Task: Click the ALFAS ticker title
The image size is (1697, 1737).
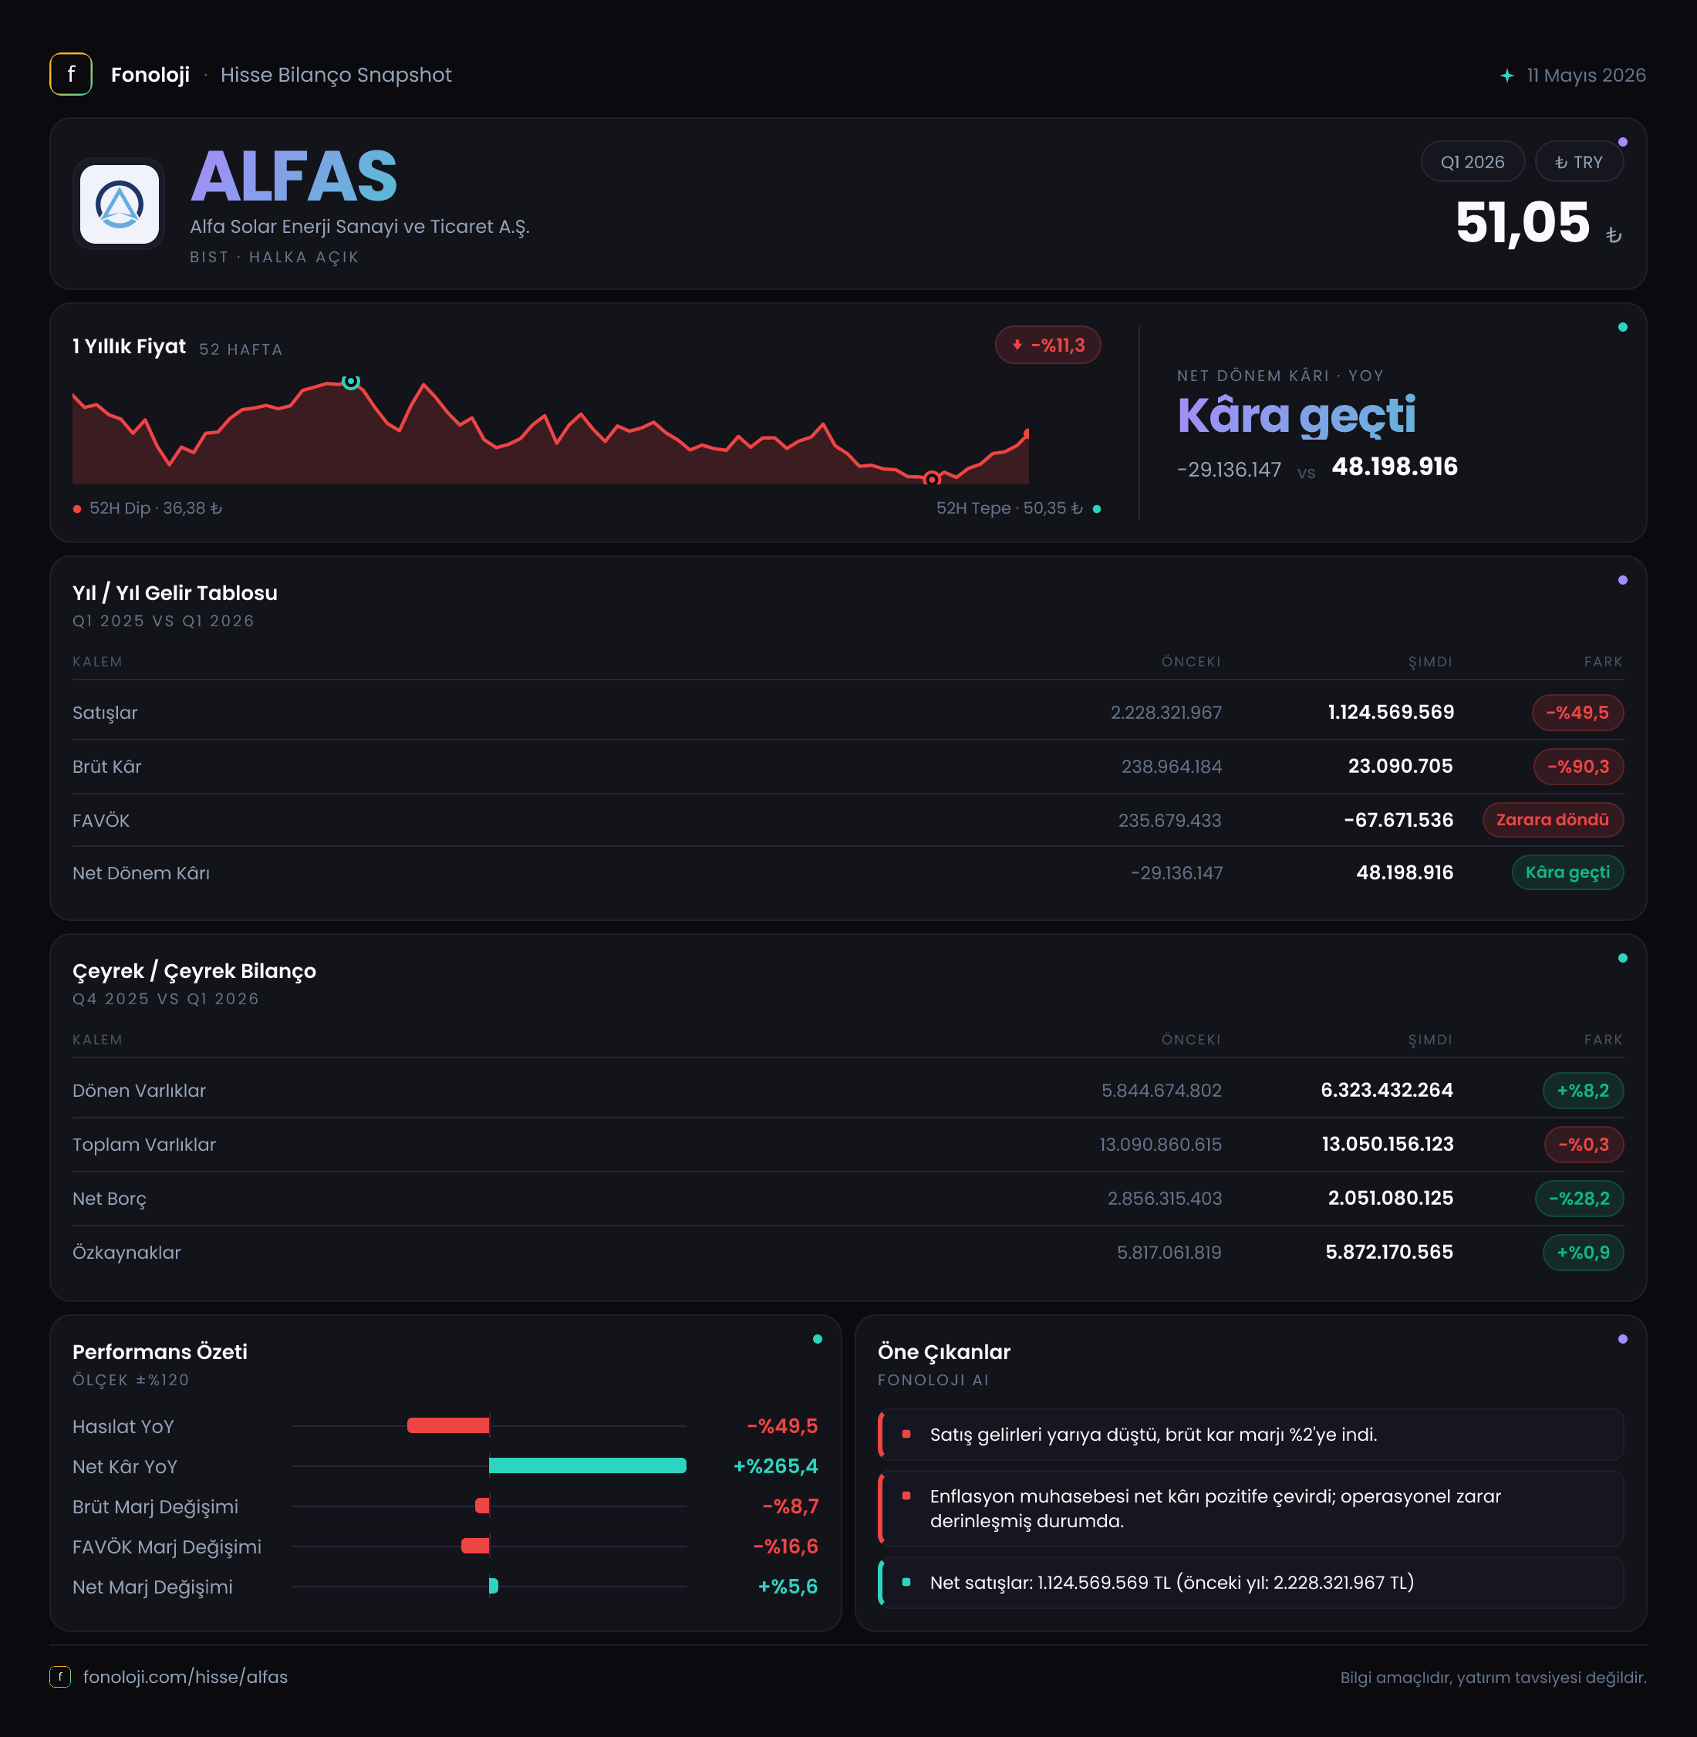Action: point(294,177)
